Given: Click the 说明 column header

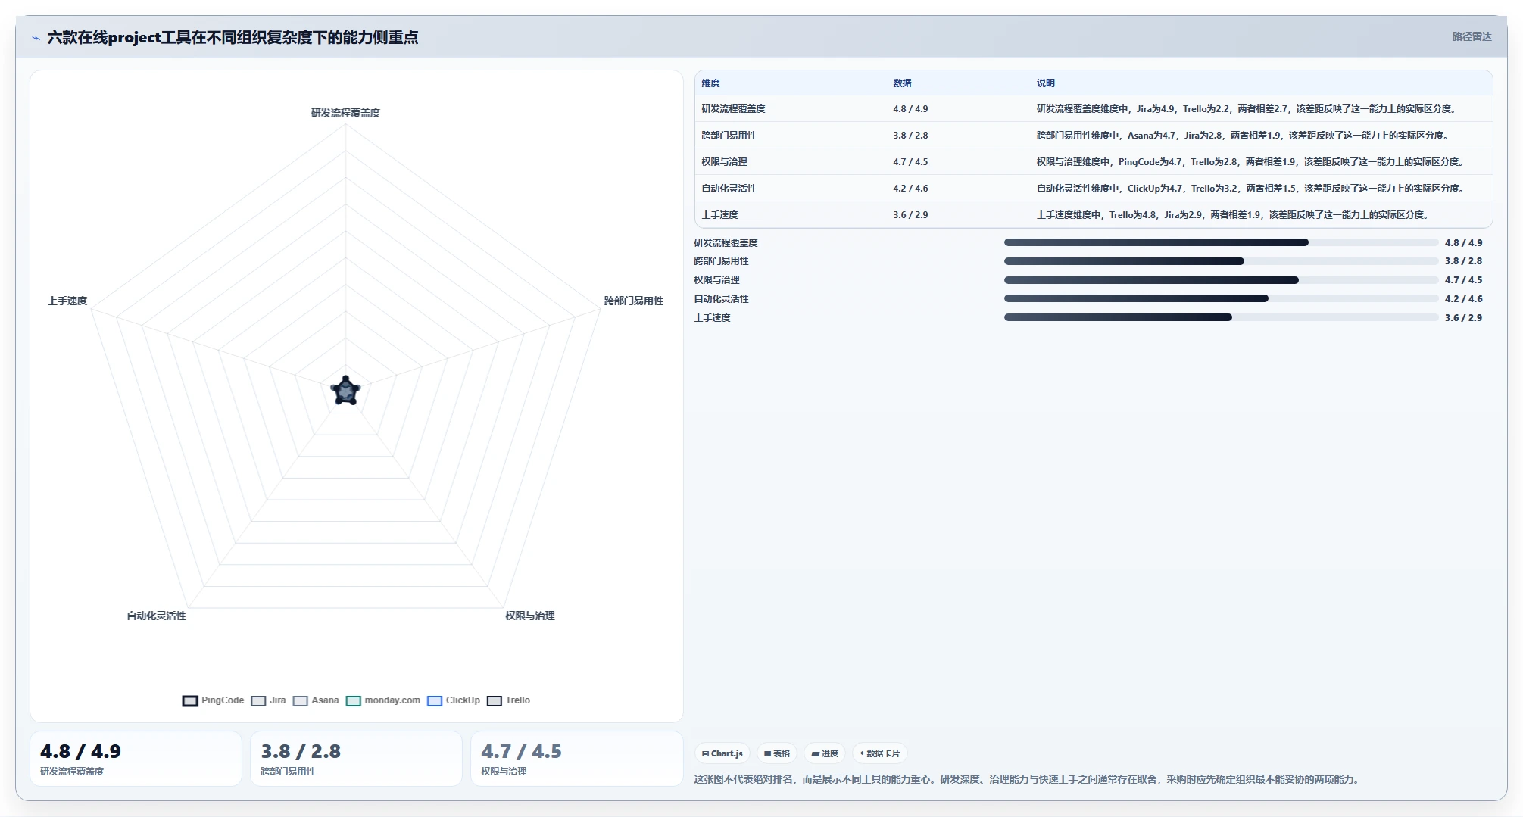Looking at the screenshot, I should click(x=1046, y=83).
